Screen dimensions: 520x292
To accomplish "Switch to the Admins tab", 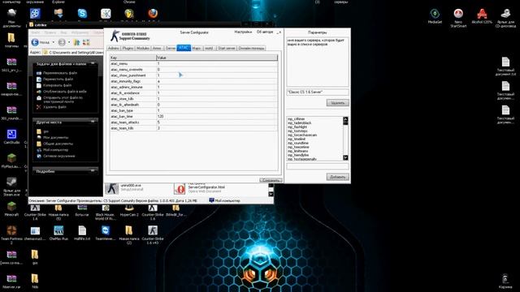I will [114, 48].
